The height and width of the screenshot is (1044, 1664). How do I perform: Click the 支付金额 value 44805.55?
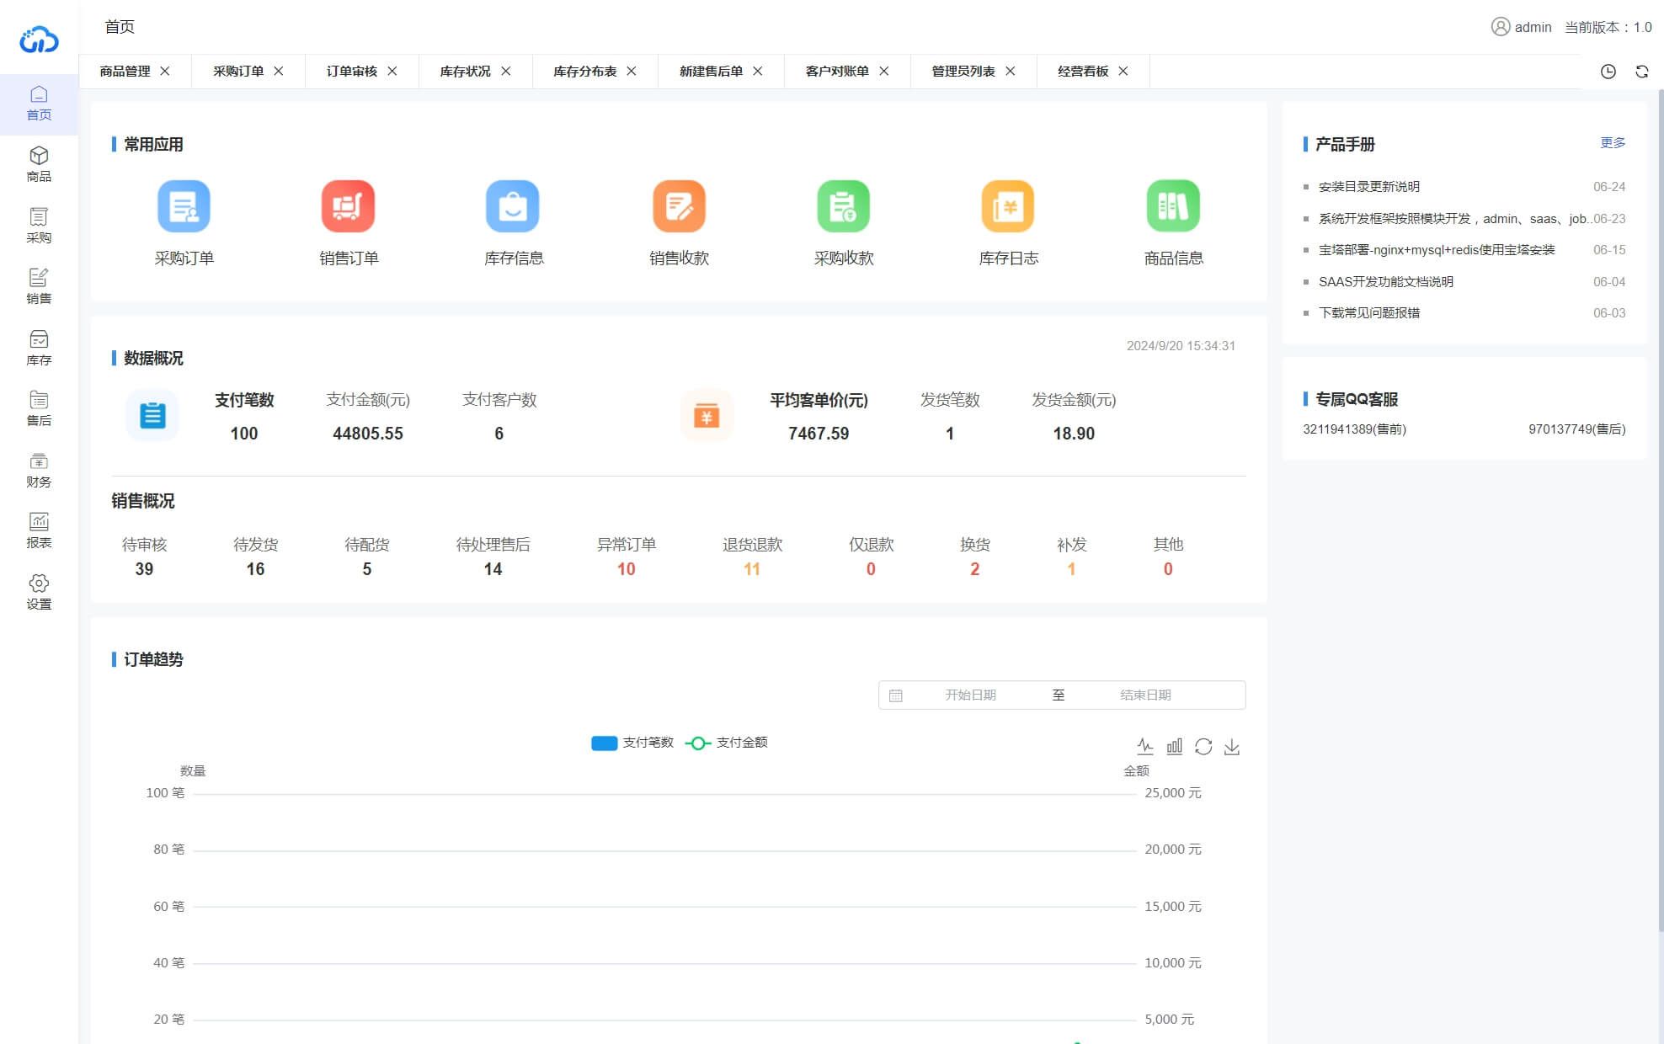(x=368, y=434)
